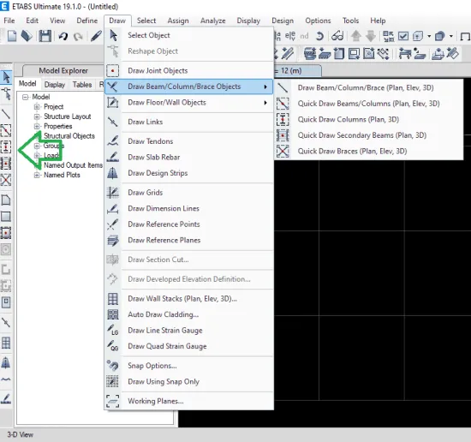Click the Working Planes menu entry
The height and width of the screenshot is (442, 471).
155,401
